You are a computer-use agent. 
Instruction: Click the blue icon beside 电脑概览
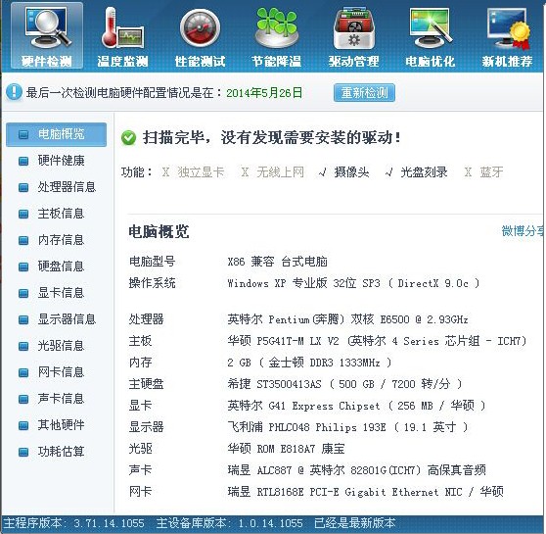click(23, 134)
